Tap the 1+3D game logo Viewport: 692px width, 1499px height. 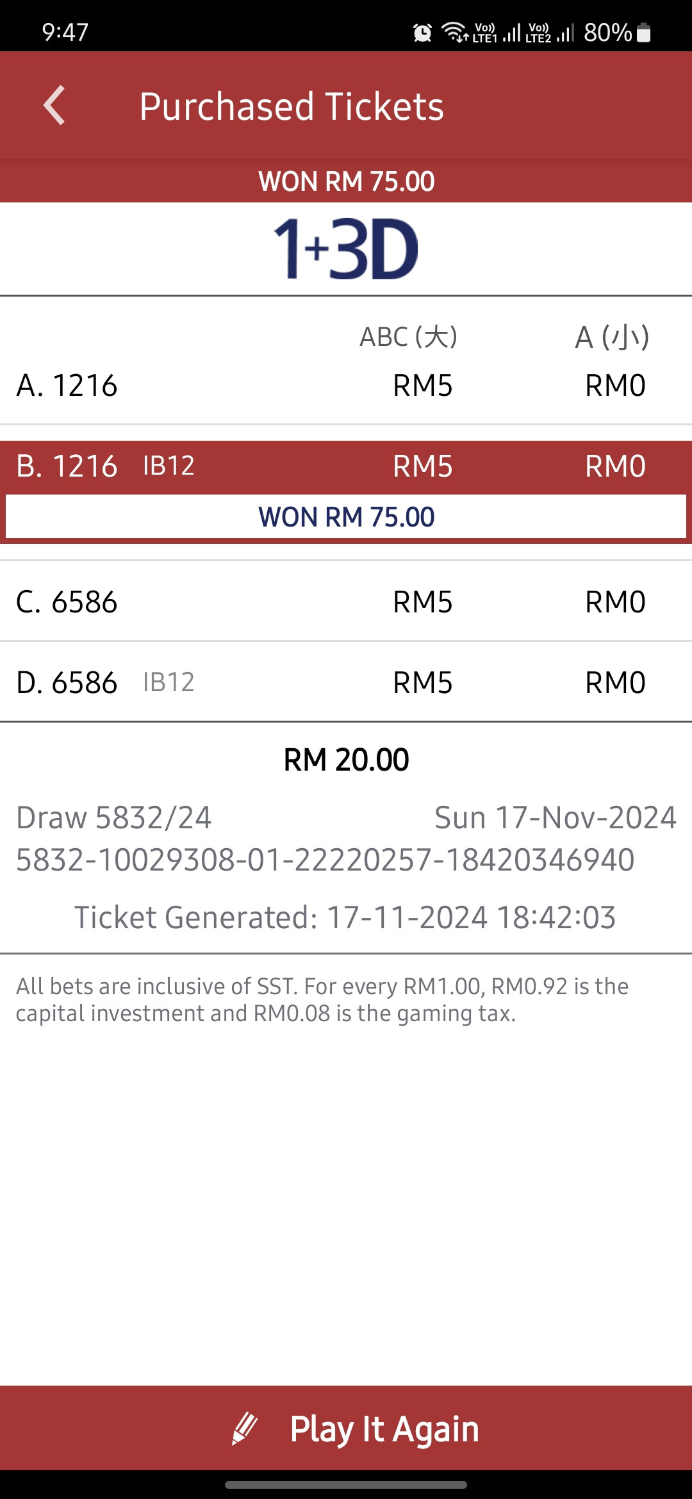346,249
